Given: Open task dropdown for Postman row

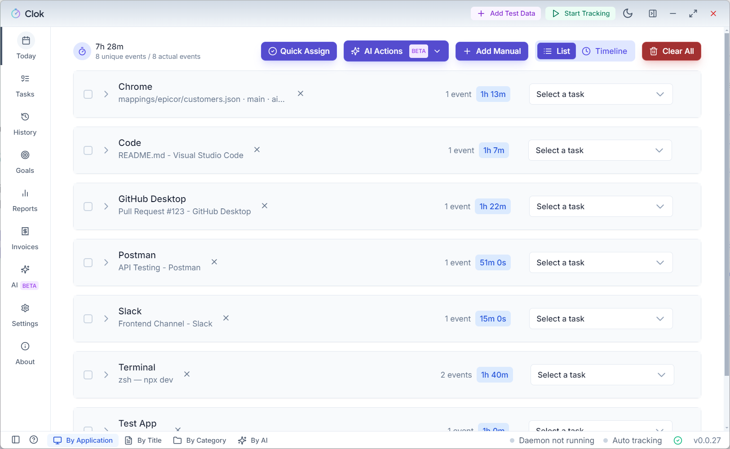Looking at the screenshot, I should [601, 263].
